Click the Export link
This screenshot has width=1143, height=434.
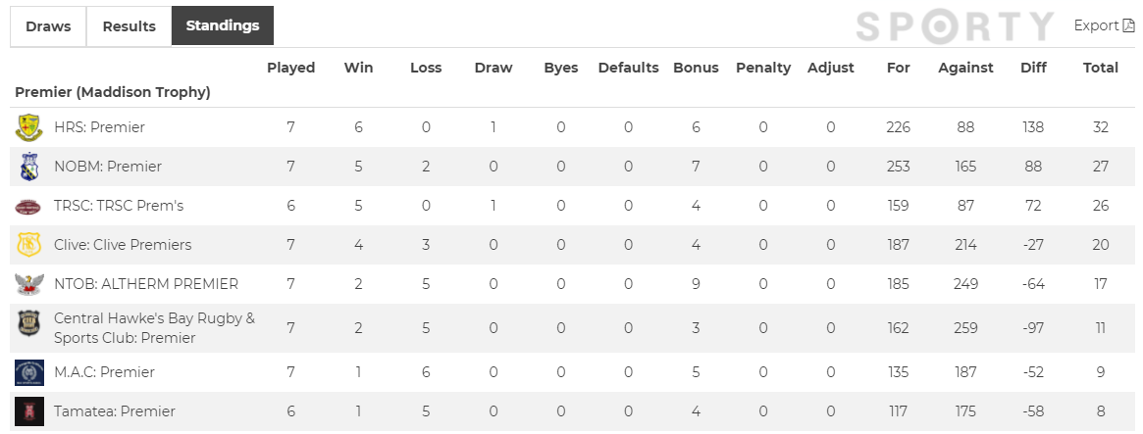[1096, 25]
